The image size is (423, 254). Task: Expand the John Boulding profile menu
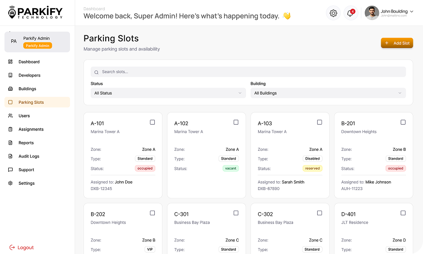[x=411, y=11]
